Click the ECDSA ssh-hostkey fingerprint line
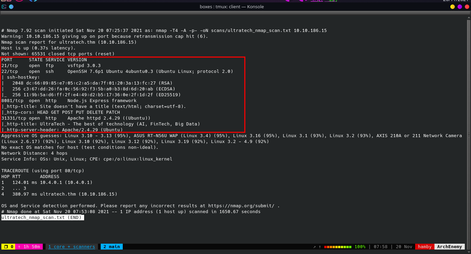The width and height of the screenshot is (471, 254). click(x=88, y=89)
